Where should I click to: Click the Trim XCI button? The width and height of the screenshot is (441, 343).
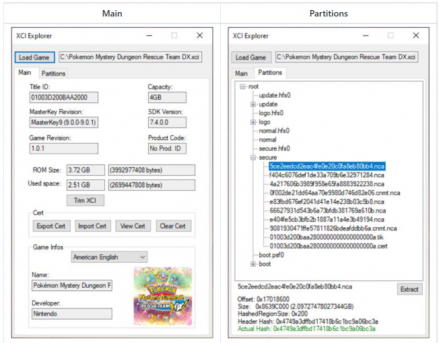coord(86,200)
